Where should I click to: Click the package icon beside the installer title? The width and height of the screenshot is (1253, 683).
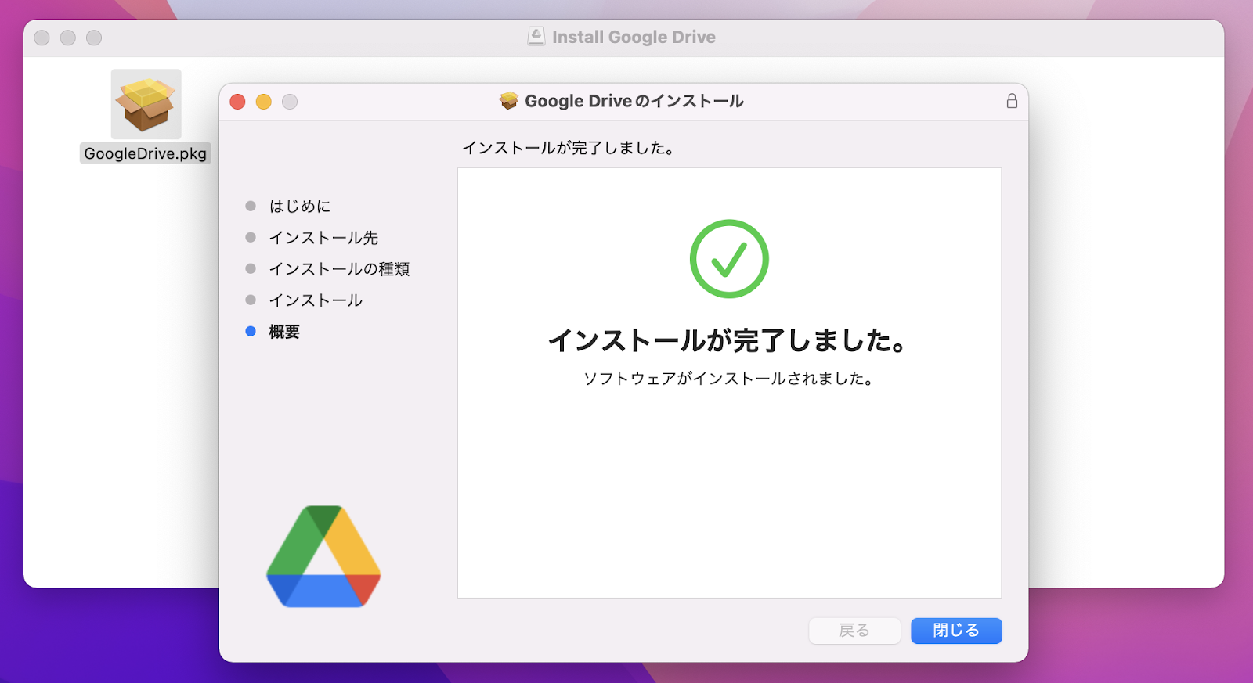pos(509,101)
